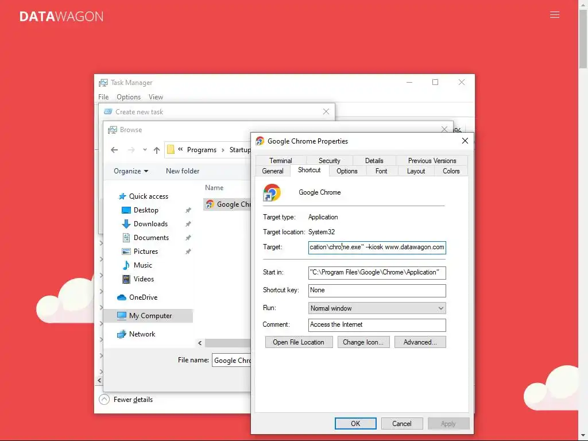
Task: Select Desktop in navigation pane
Action: pos(146,210)
